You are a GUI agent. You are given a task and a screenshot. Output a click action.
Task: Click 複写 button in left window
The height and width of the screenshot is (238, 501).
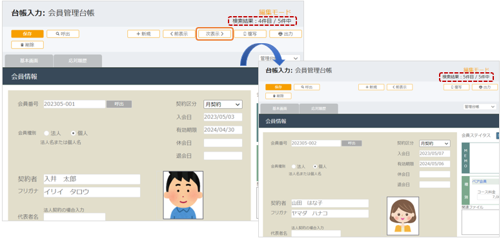pyautogui.click(x=251, y=34)
